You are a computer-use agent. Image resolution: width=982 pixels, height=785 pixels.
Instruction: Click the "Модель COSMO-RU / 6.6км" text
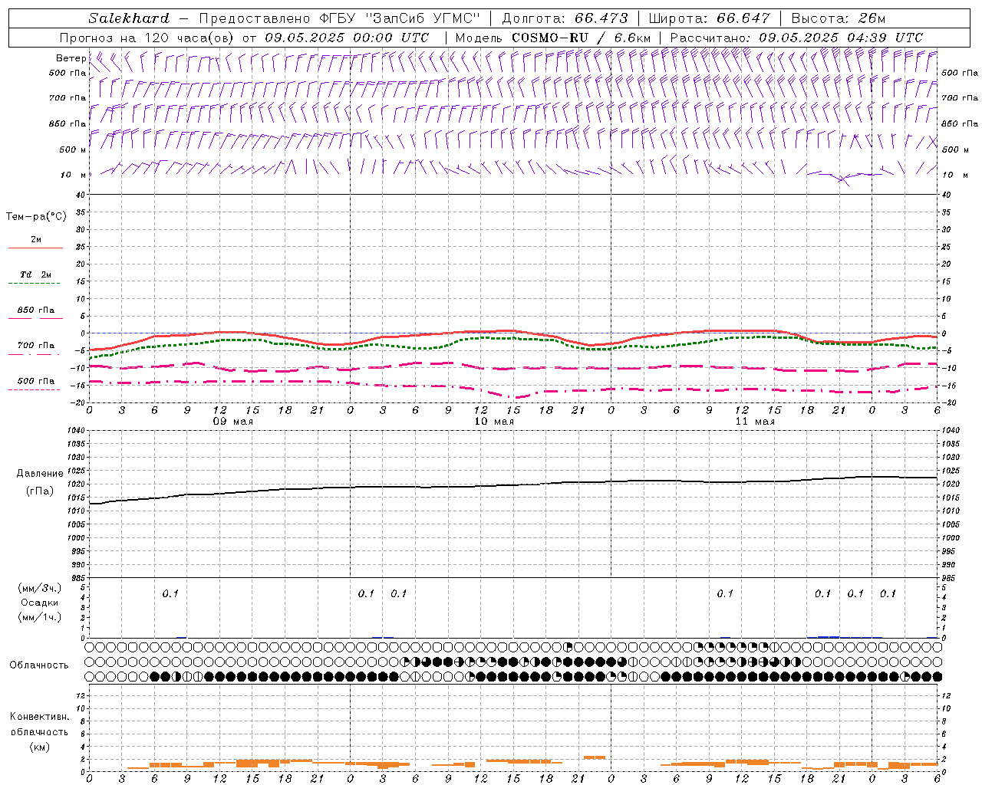pyautogui.click(x=552, y=38)
